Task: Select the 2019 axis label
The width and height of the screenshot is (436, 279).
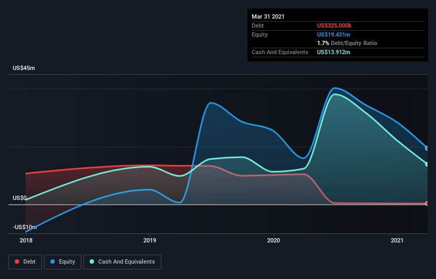Action: point(150,240)
